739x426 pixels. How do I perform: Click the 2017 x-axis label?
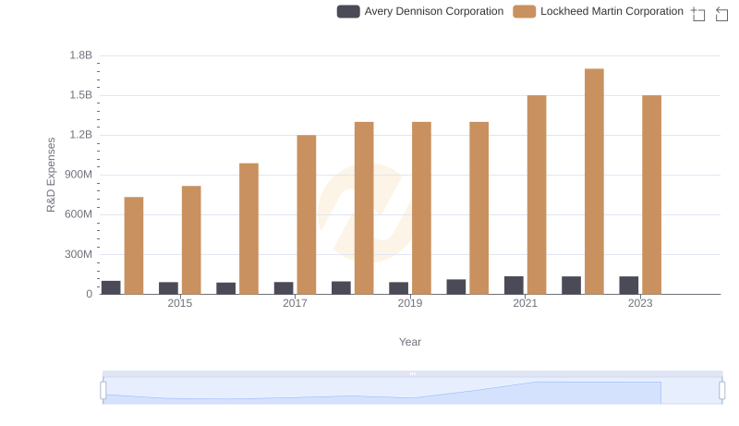[x=295, y=303]
